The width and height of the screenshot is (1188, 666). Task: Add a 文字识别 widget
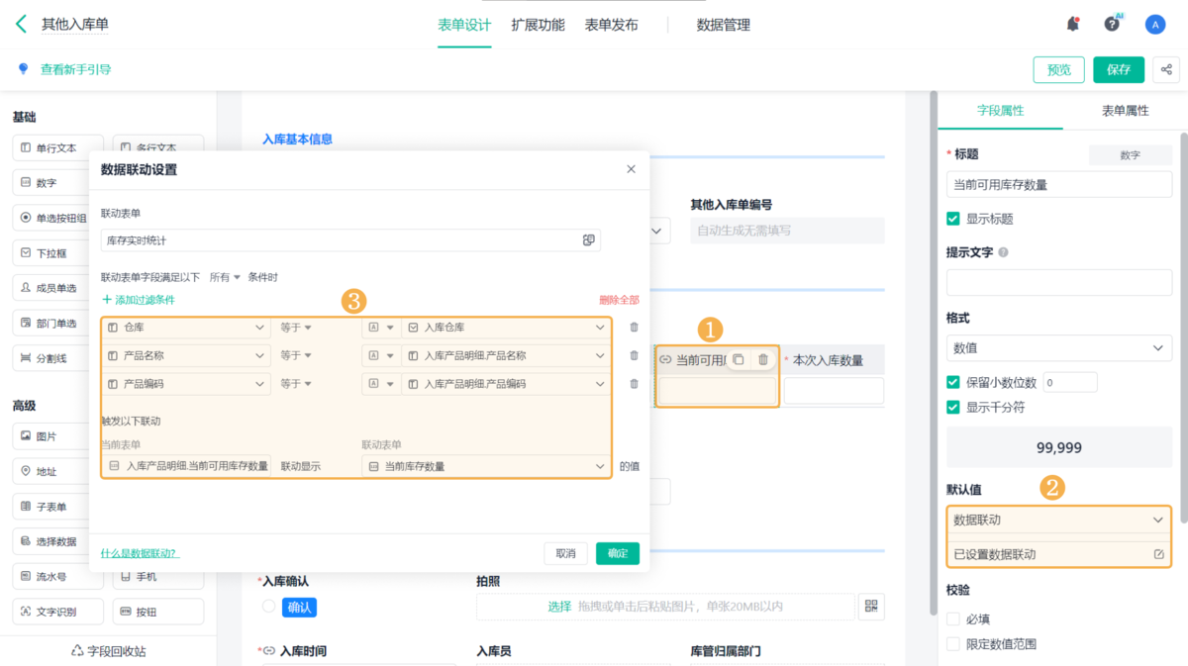coord(58,612)
